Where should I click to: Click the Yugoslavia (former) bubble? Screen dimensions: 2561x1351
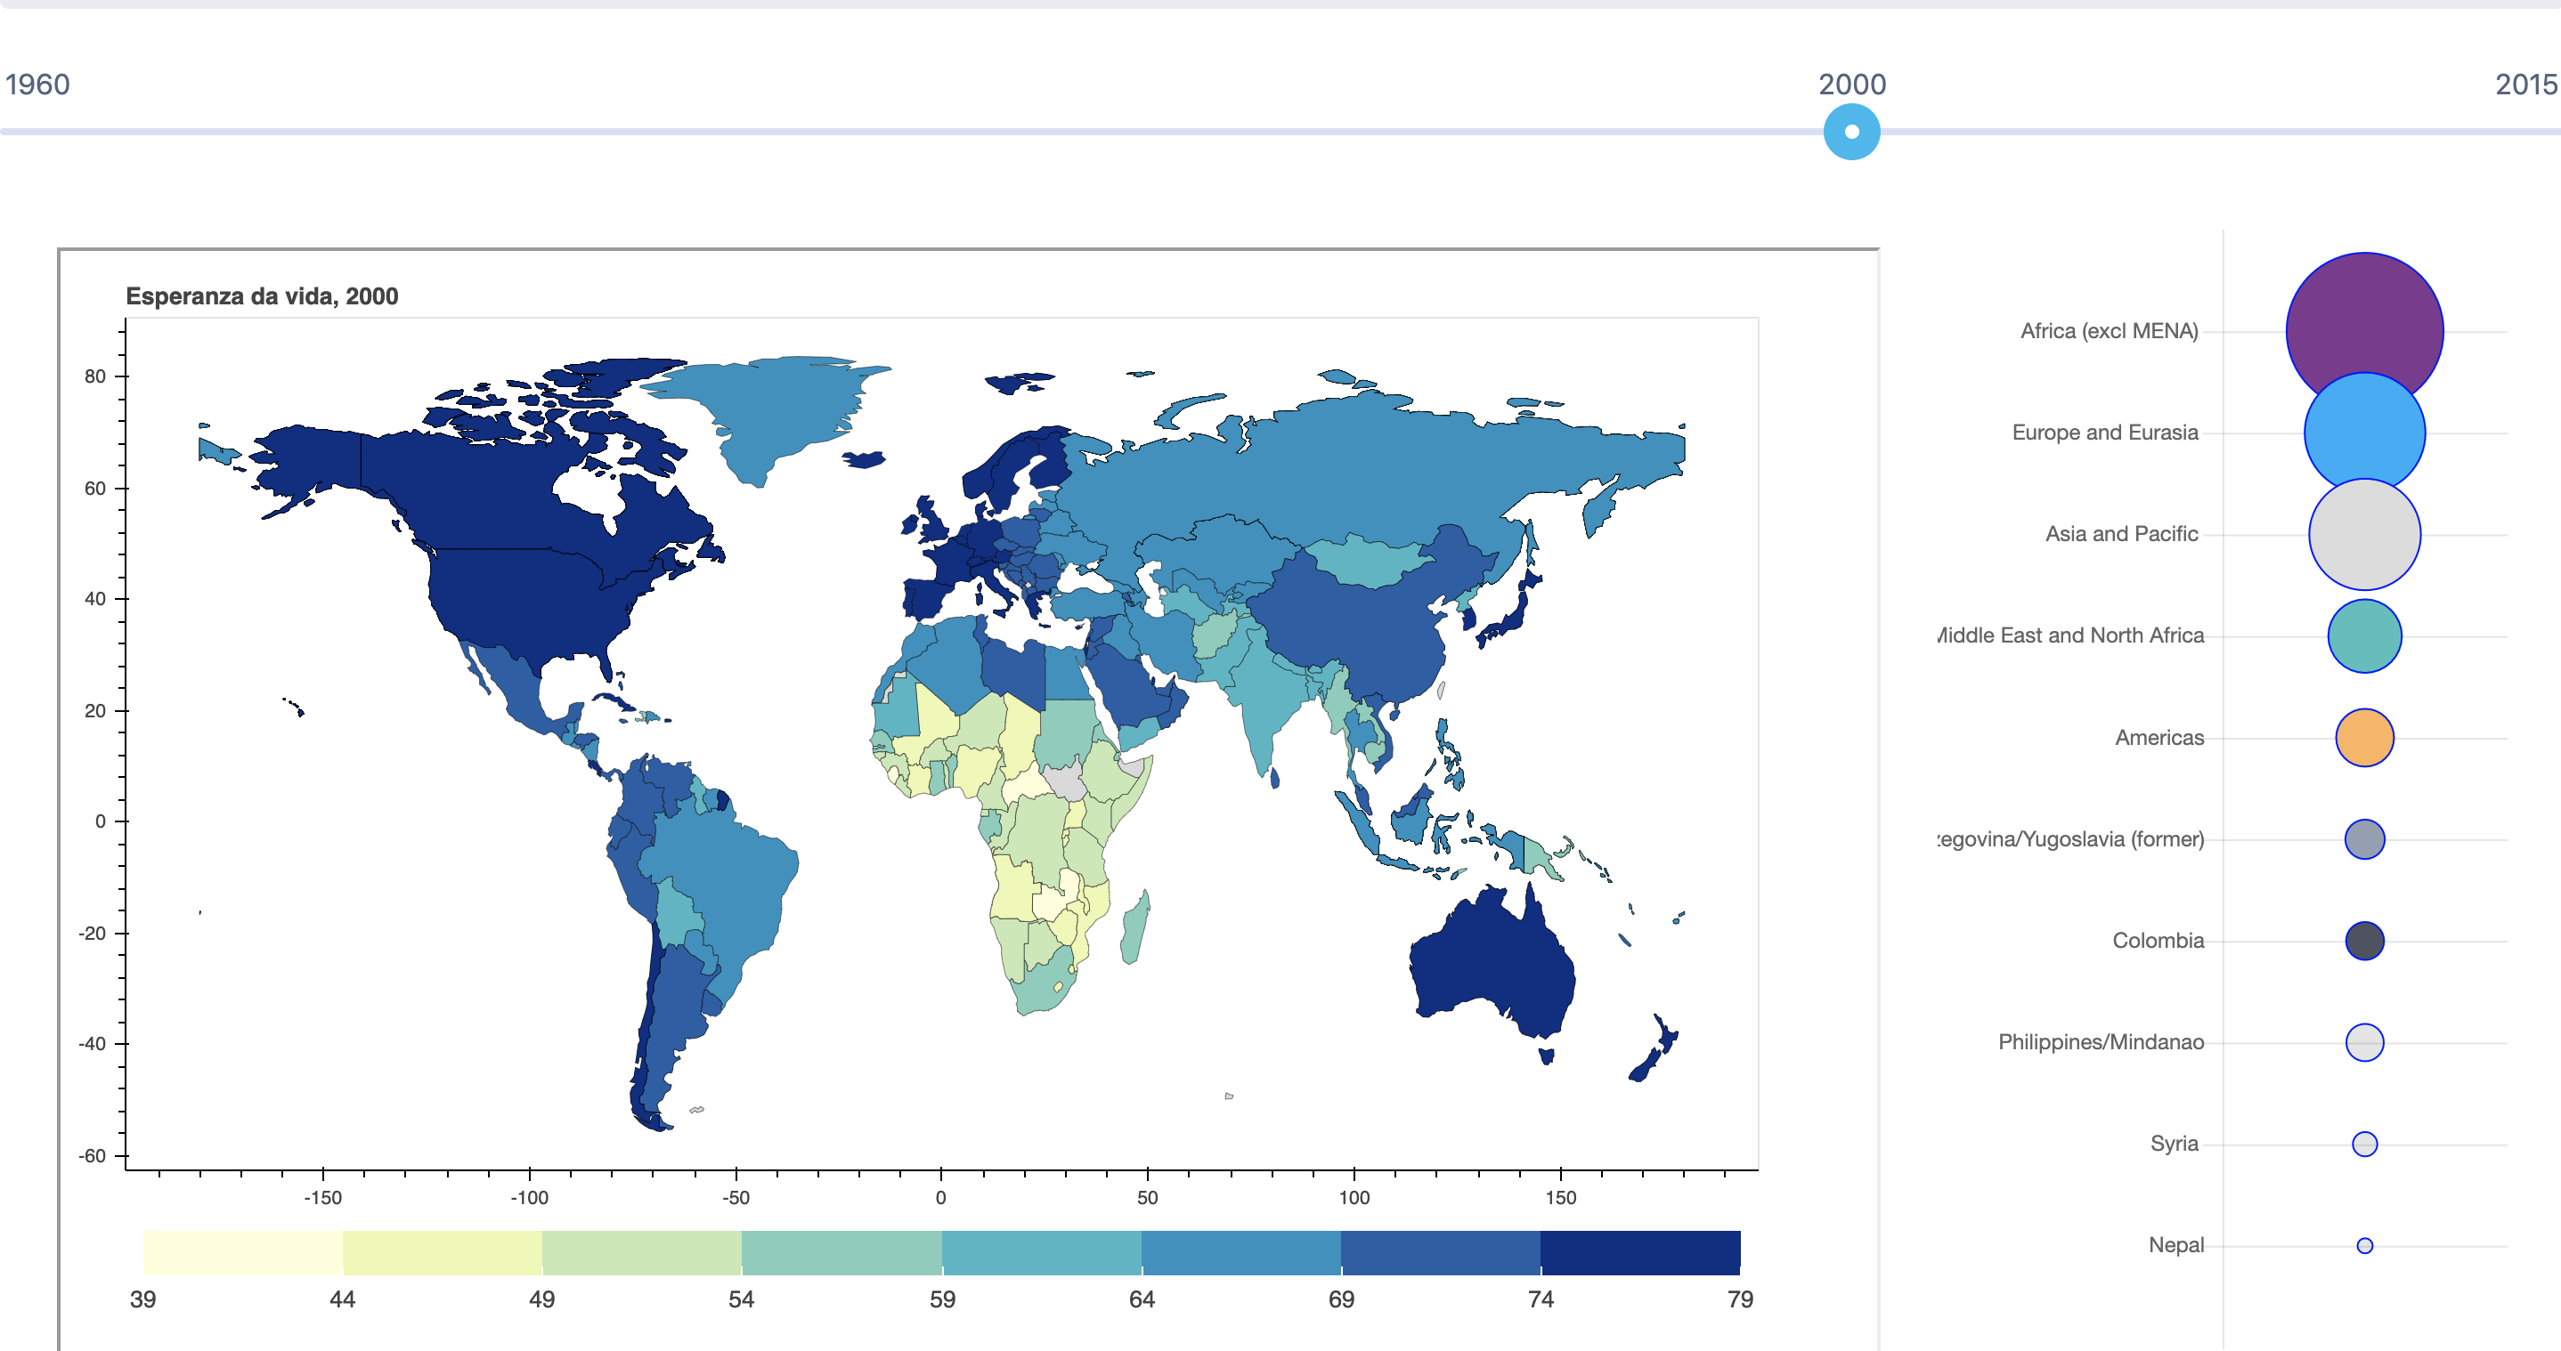[x=2364, y=838]
